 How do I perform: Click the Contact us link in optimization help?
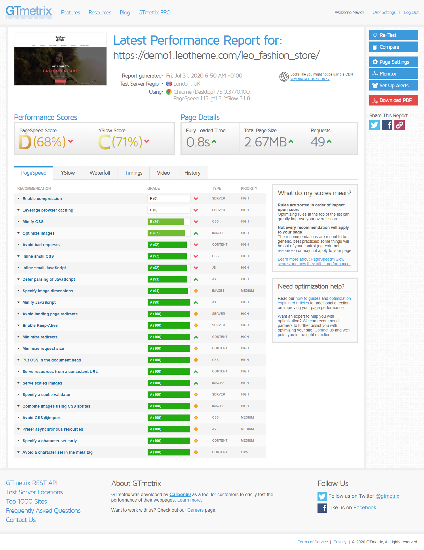[x=324, y=330]
